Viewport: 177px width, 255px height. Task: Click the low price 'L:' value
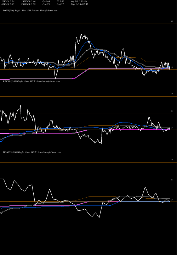60,4
